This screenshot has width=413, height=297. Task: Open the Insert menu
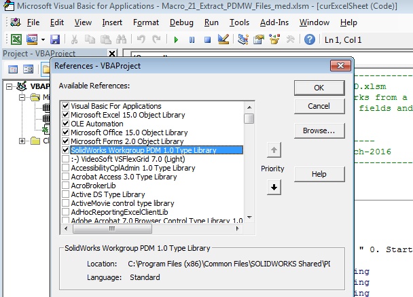click(112, 22)
